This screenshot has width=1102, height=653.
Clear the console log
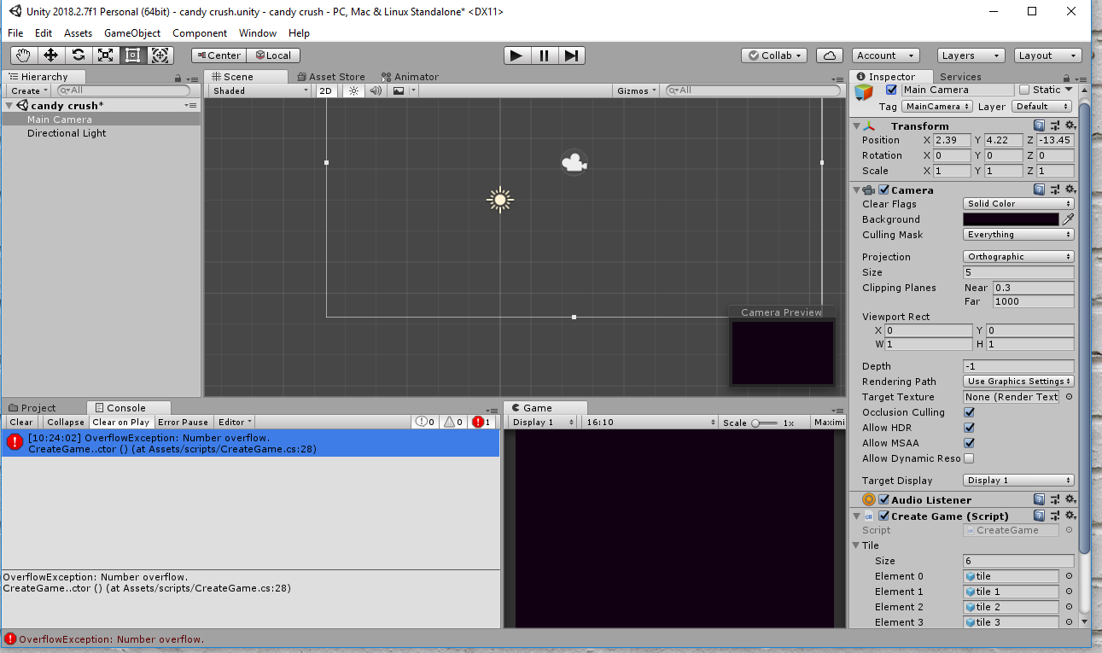click(x=21, y=422)
